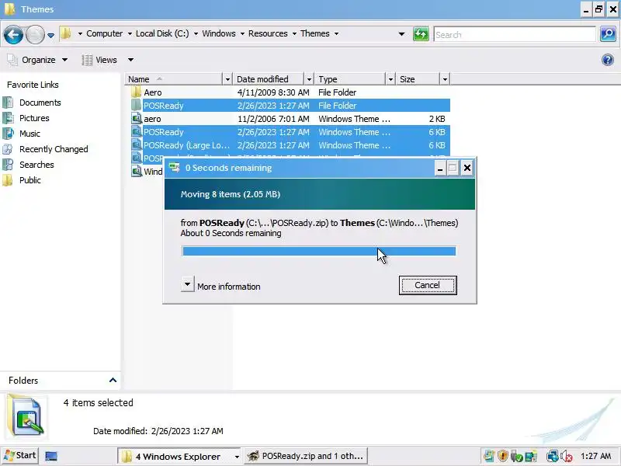Image resolution: width=621 pixels, height=466 pixels.
Task: Click the Search magnifier button
Action: click(608, 34)
